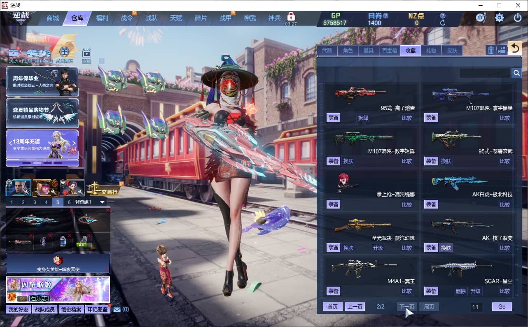Click the previous arrow on the 13周年充返 banner
The height and width of the screenshot is (327, 528).
[x=11, y=143]
